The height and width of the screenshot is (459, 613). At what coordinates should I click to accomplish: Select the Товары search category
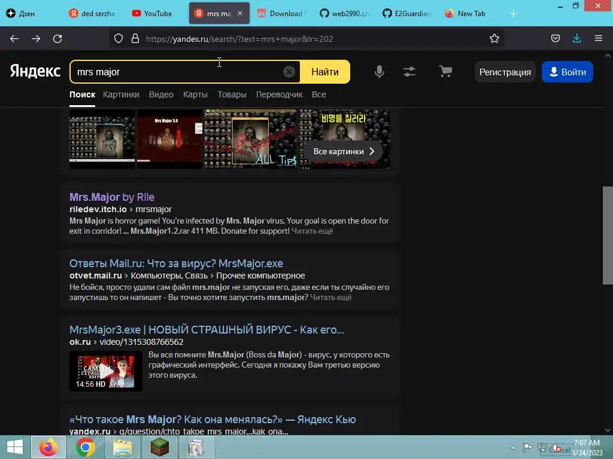tap(232, 94)
